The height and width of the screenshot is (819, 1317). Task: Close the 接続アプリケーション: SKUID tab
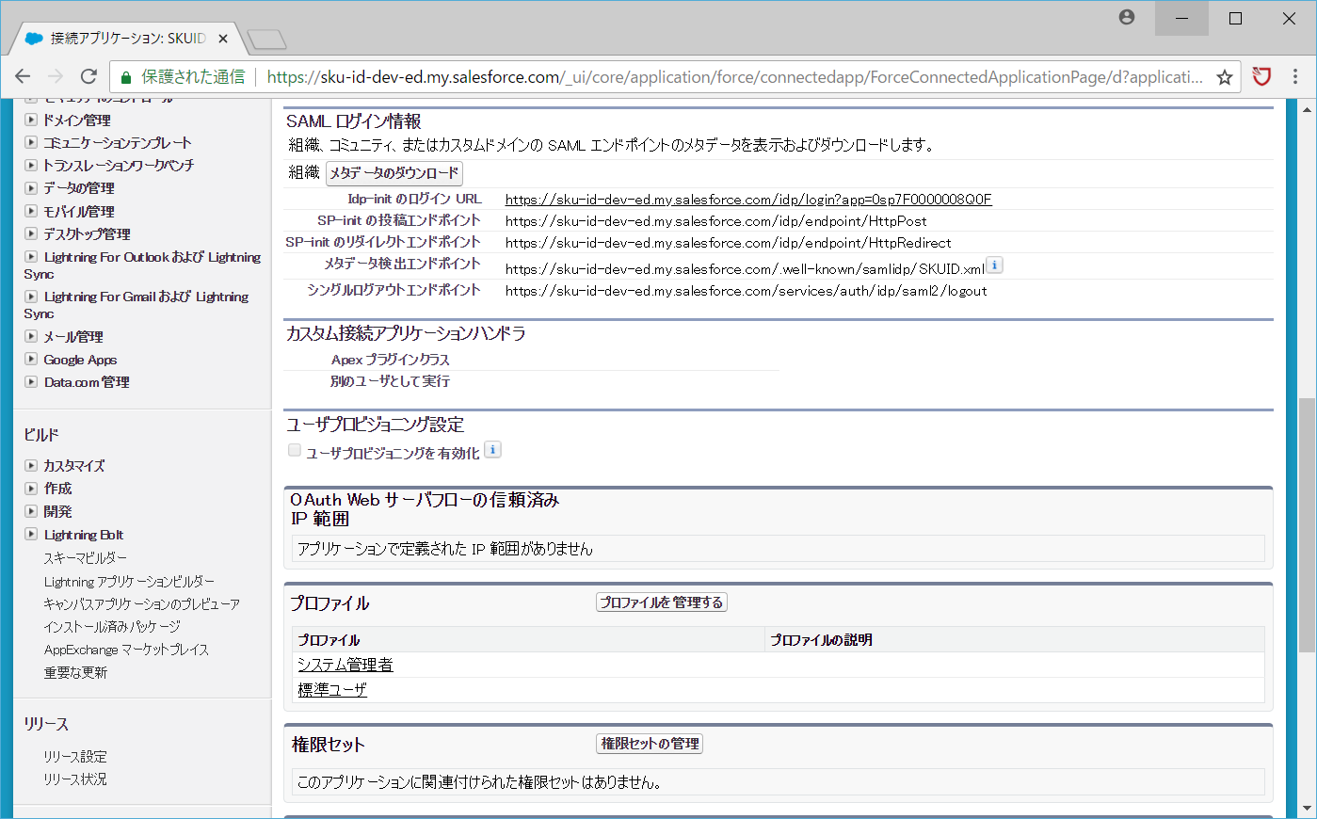[x=223, y=39]
